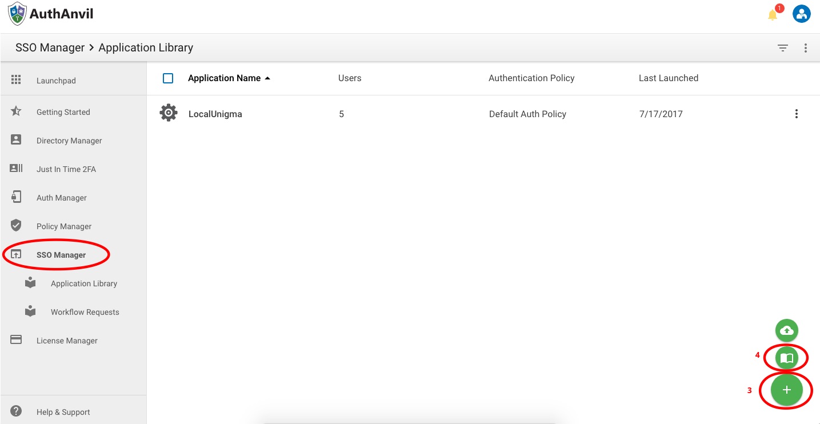Screen dimensions: 820x424
Task: Click the Directory Manager person icon
Action: click(16, 140)
